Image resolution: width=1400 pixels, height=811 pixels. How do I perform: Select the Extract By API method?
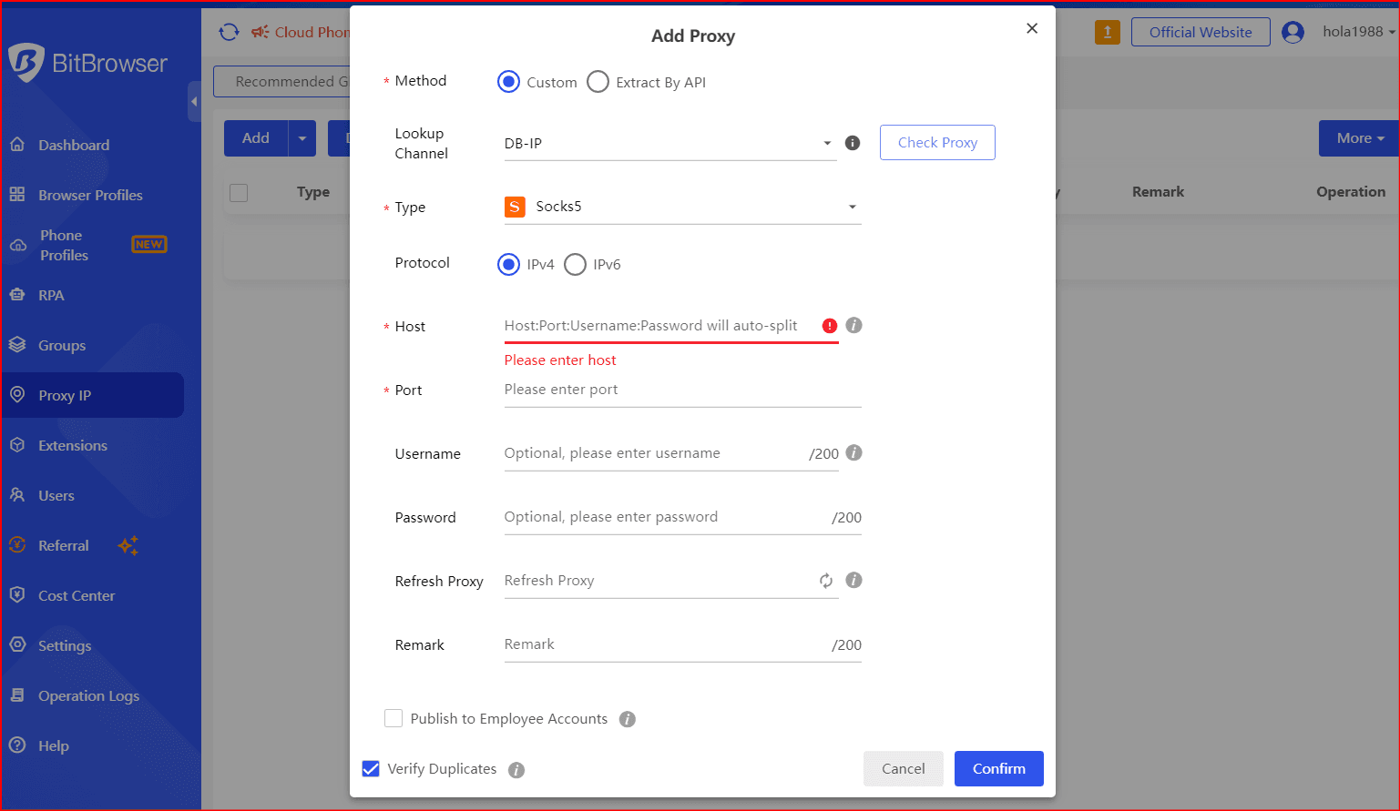click(x=598, y=82)
